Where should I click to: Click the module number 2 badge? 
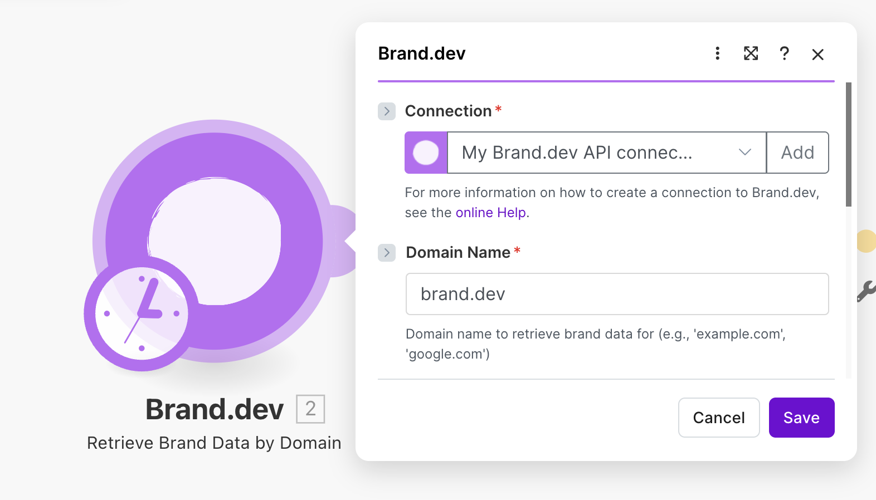pos(310,409)
